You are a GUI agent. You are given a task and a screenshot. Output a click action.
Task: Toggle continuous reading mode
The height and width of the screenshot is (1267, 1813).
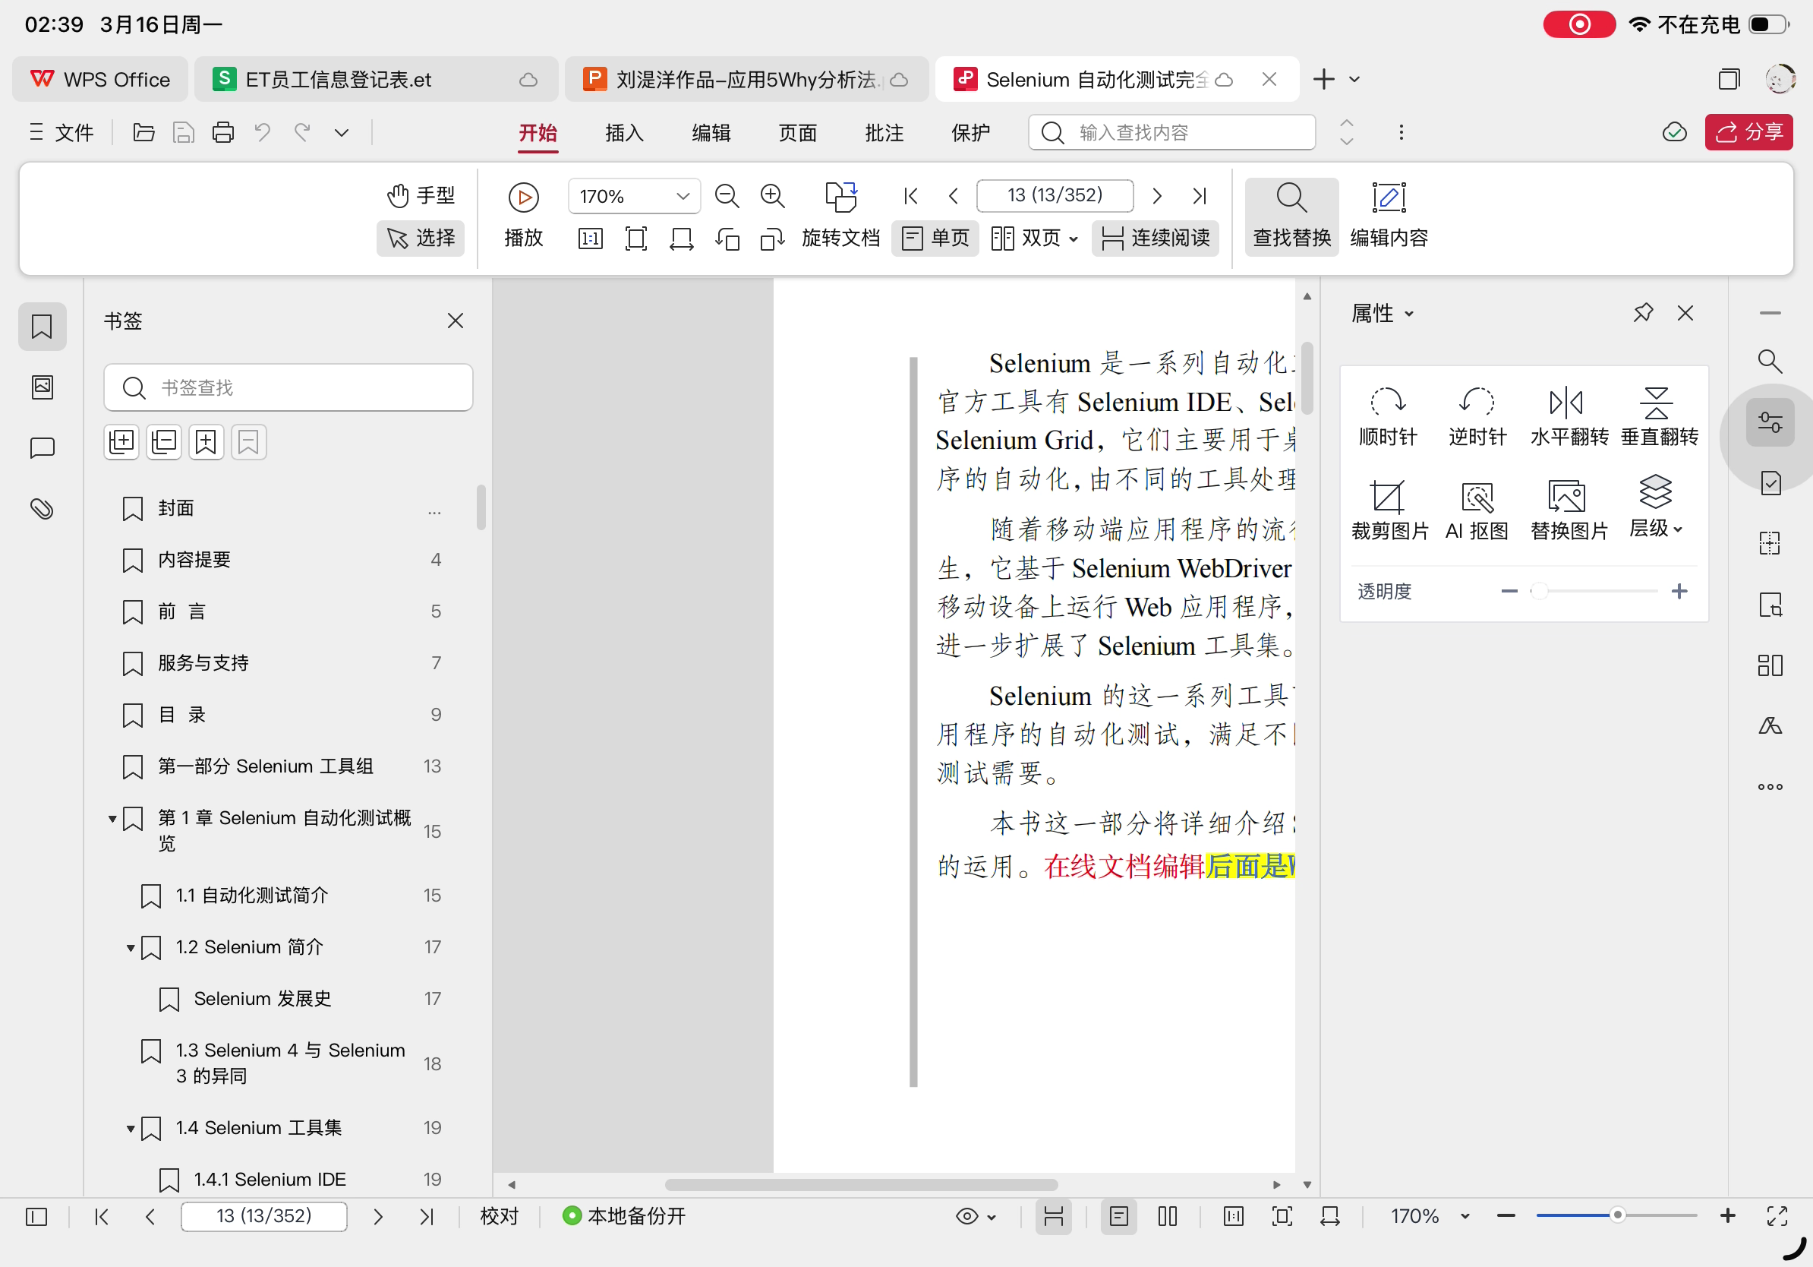tap(1156, 238)
